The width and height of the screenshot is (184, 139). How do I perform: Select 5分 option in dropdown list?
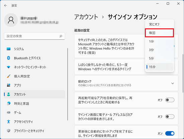(160, 58)
